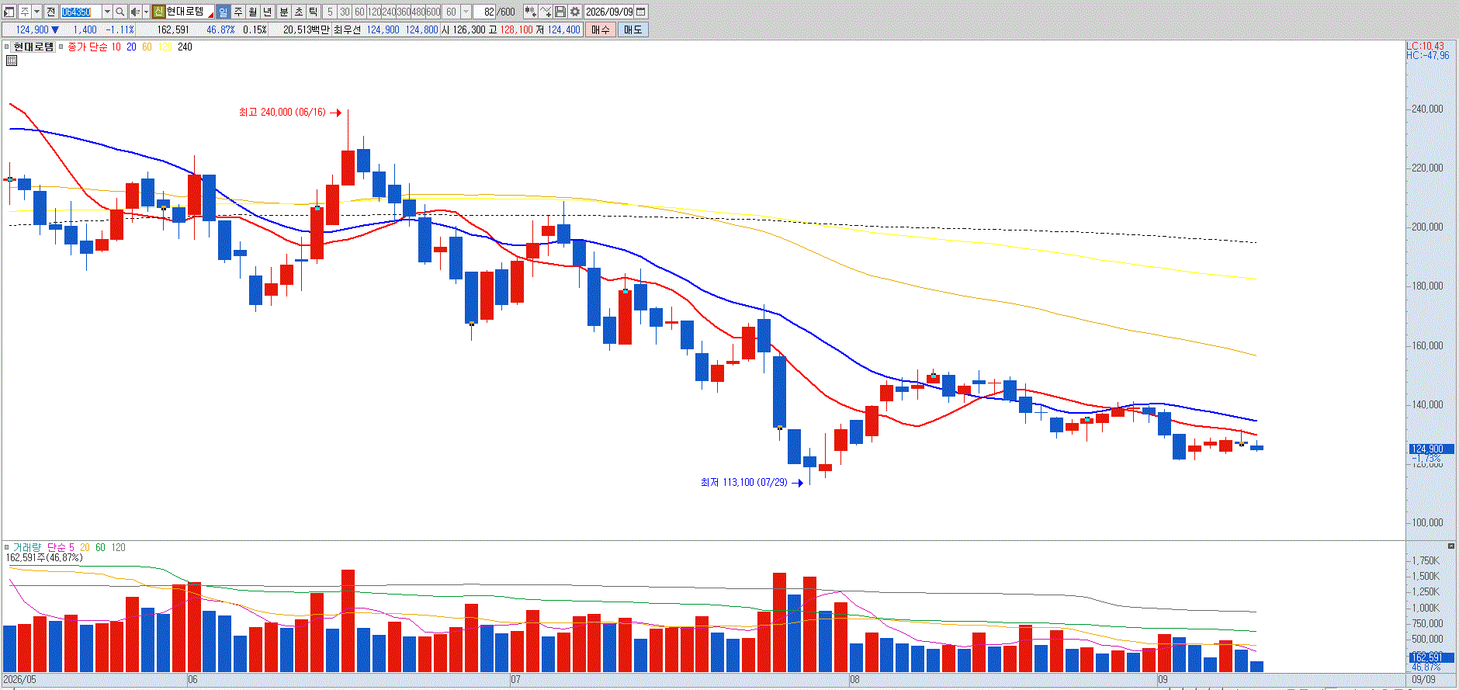Click the 매도 sell button
1459x690 pixels.
coord(633,29)
